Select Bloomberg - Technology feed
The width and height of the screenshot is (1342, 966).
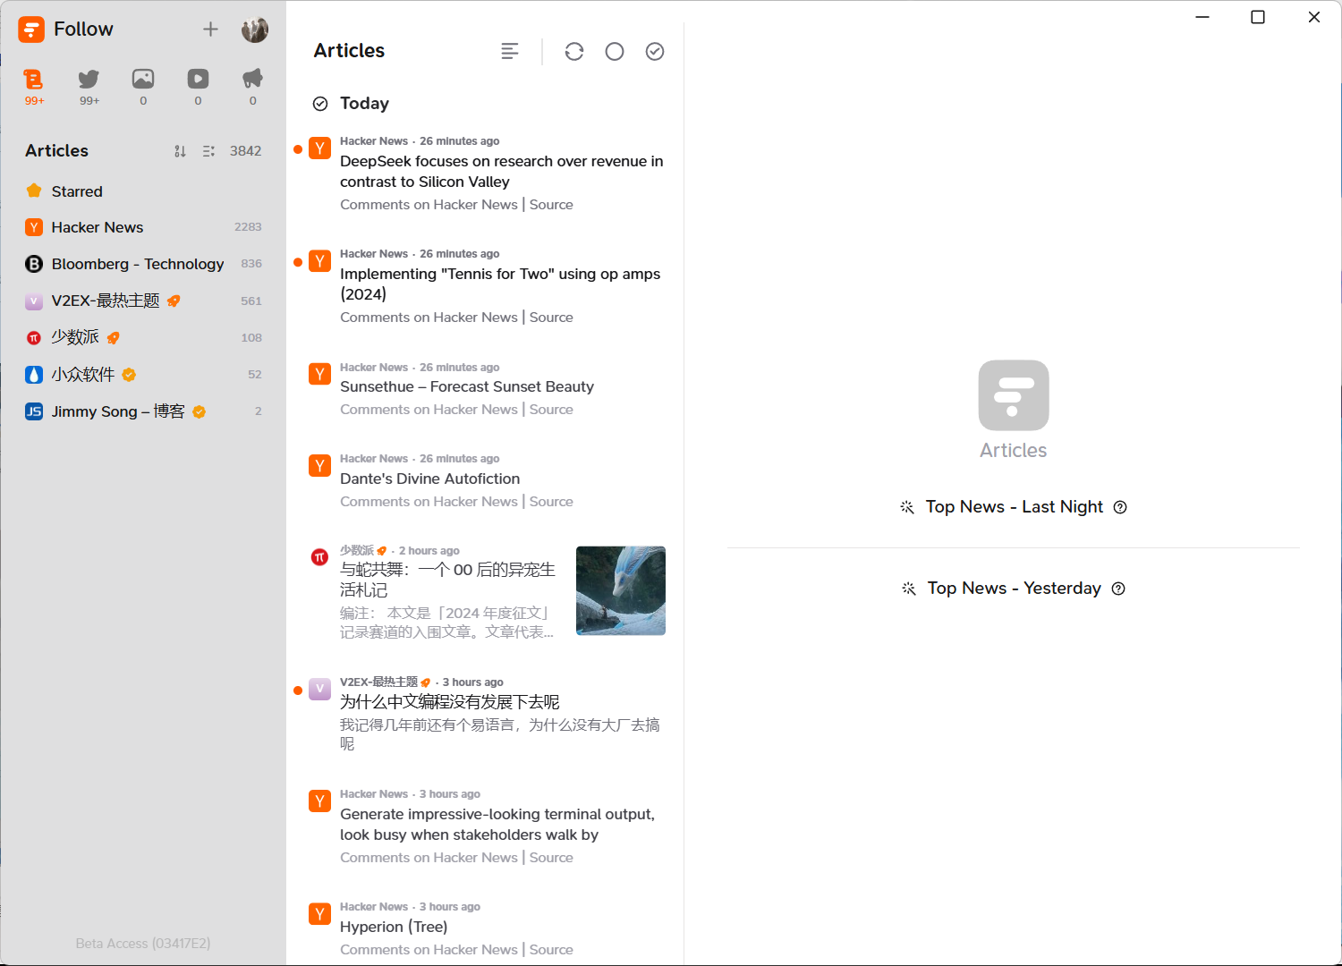[x=143, y=264]
